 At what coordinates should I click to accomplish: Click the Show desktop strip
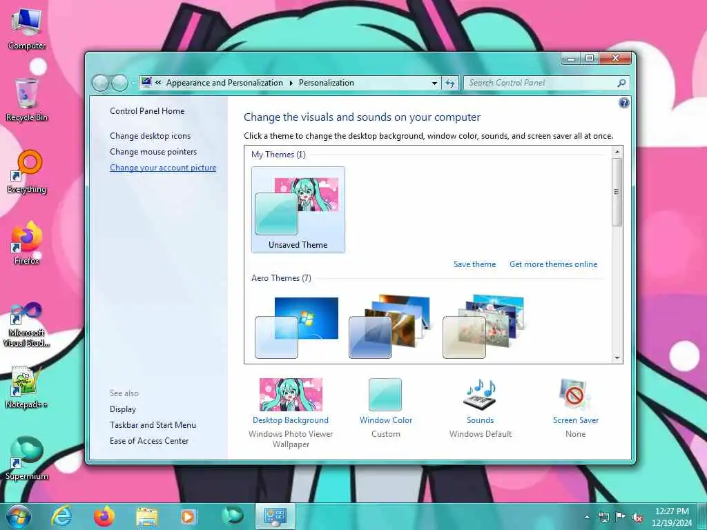click(702, 516)
